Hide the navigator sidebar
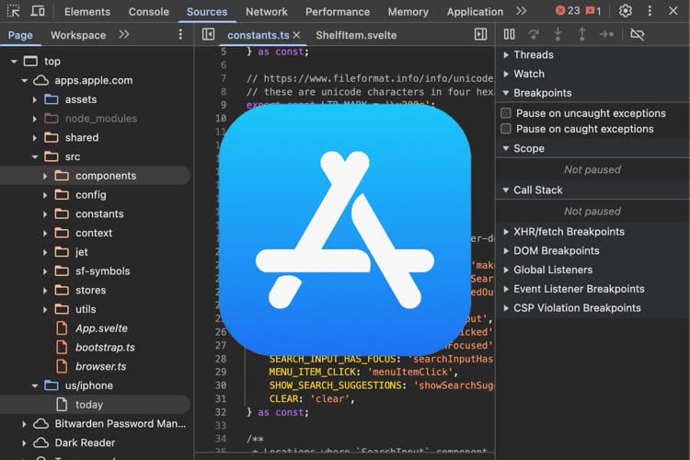Image resolution: width=690 pixels, height=460 pixels. click(x=208, y=34)
